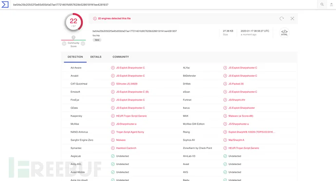This screenshot has height=181, width=336.
Task: Click the green check icon for AegisLab
Action: pos(112,156)
